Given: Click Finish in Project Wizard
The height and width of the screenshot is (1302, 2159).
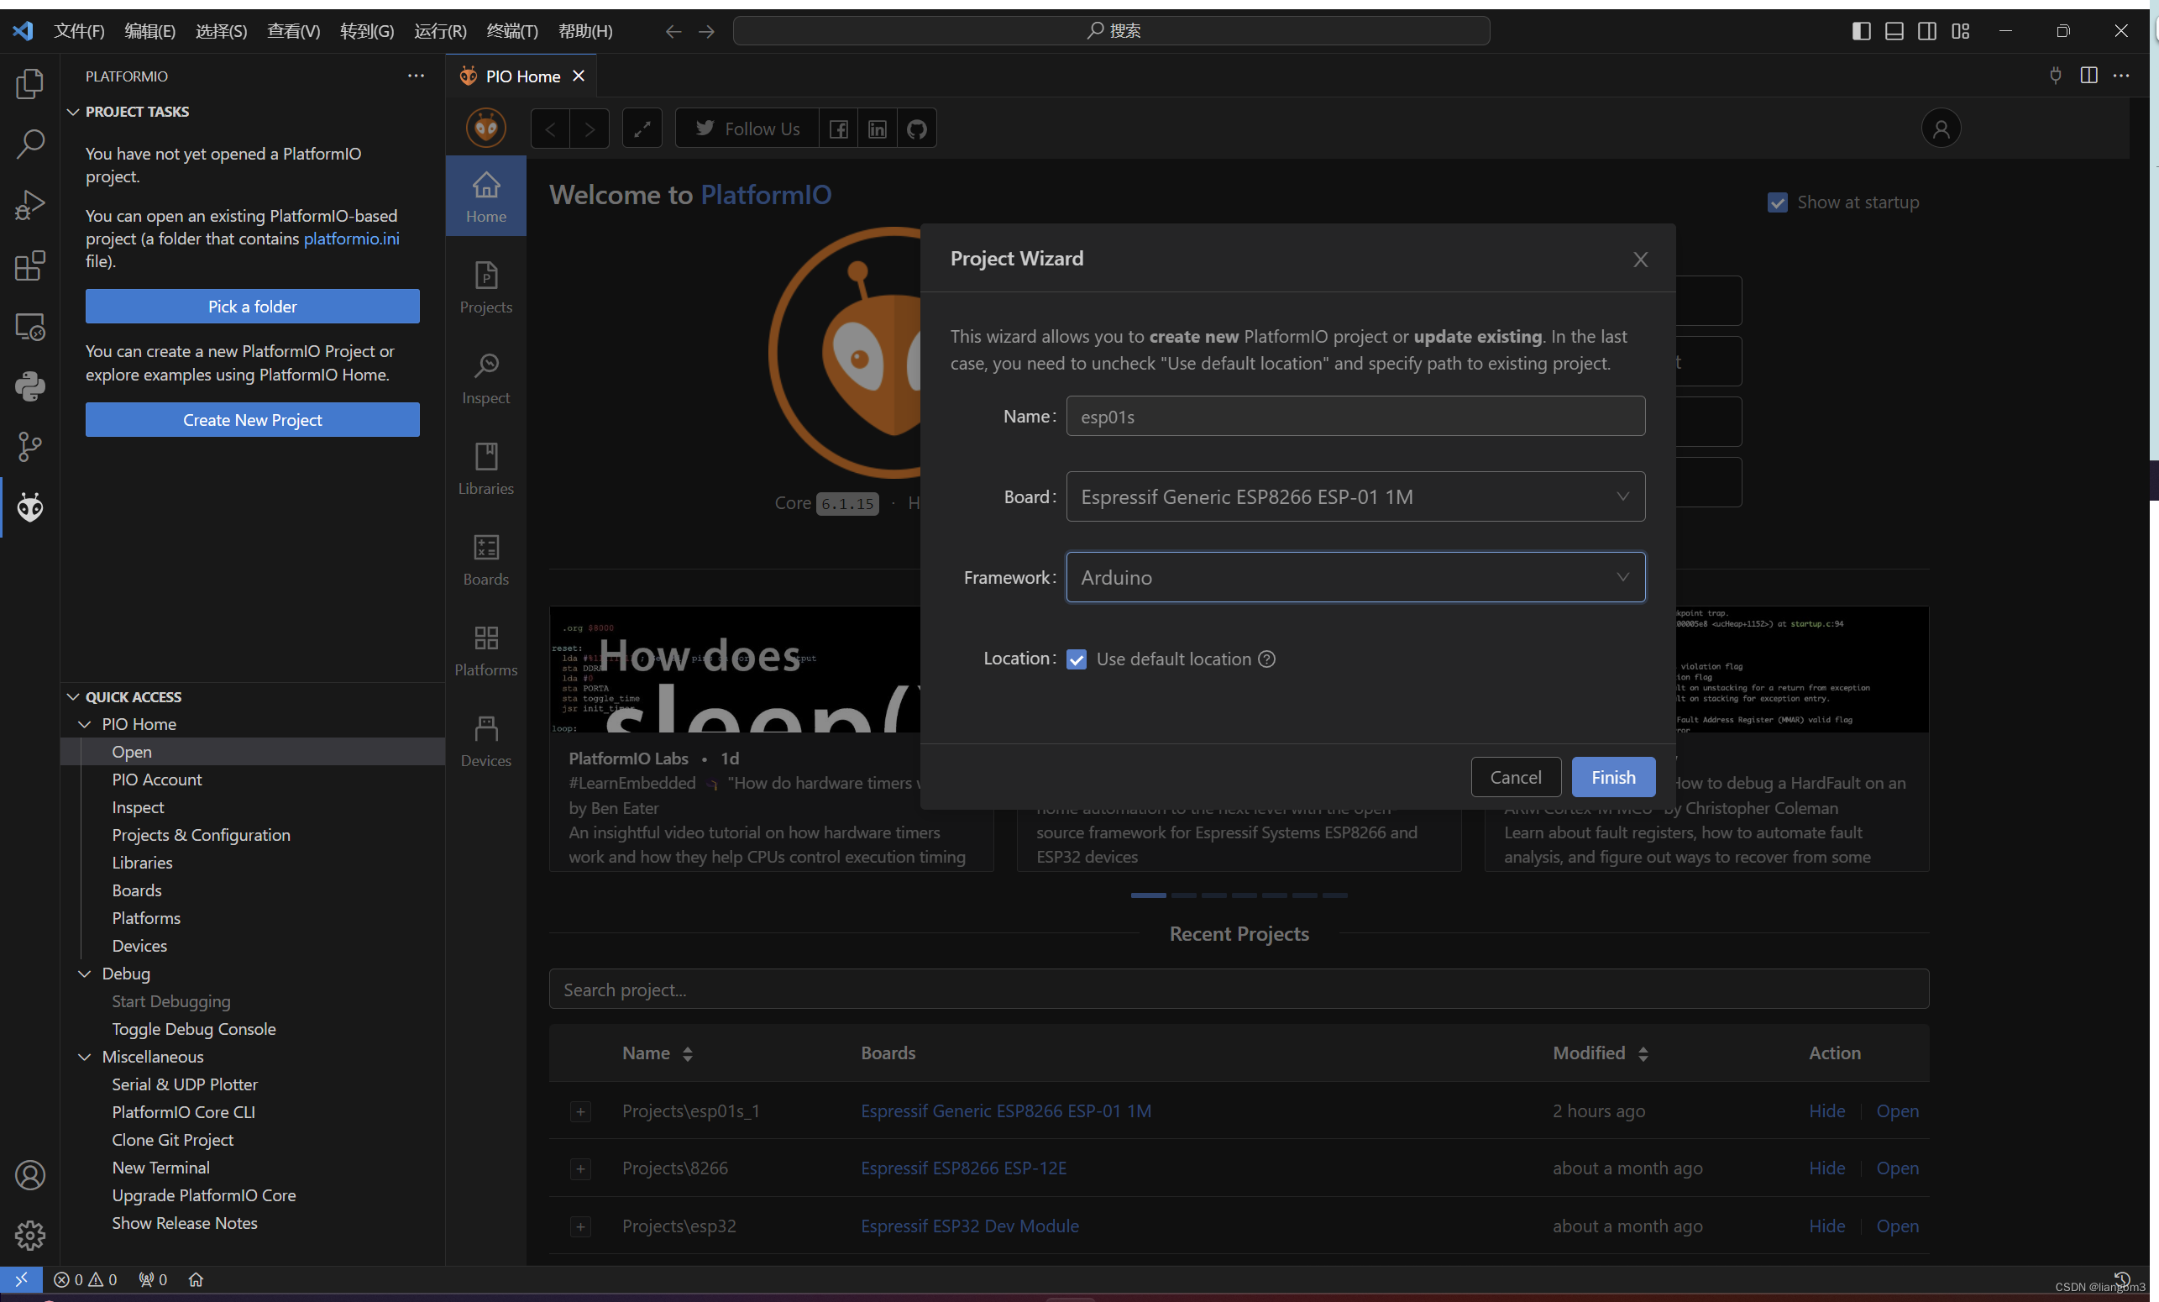Looking at the screenshot, I should pos(1612,777).
